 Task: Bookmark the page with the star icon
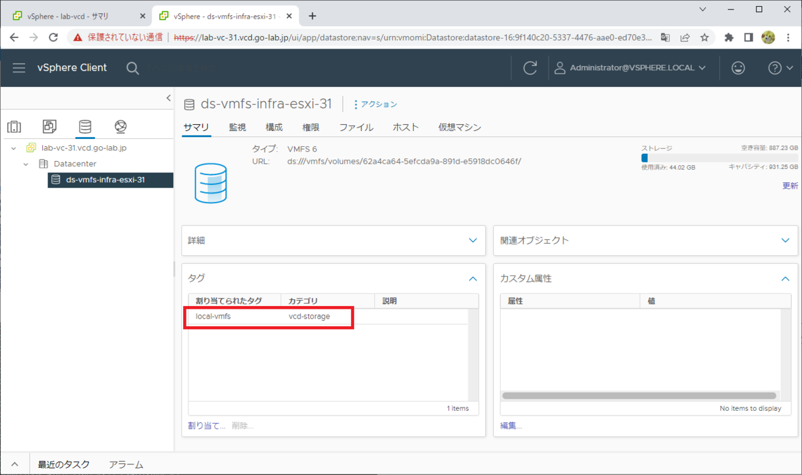[x=704, y=37]
